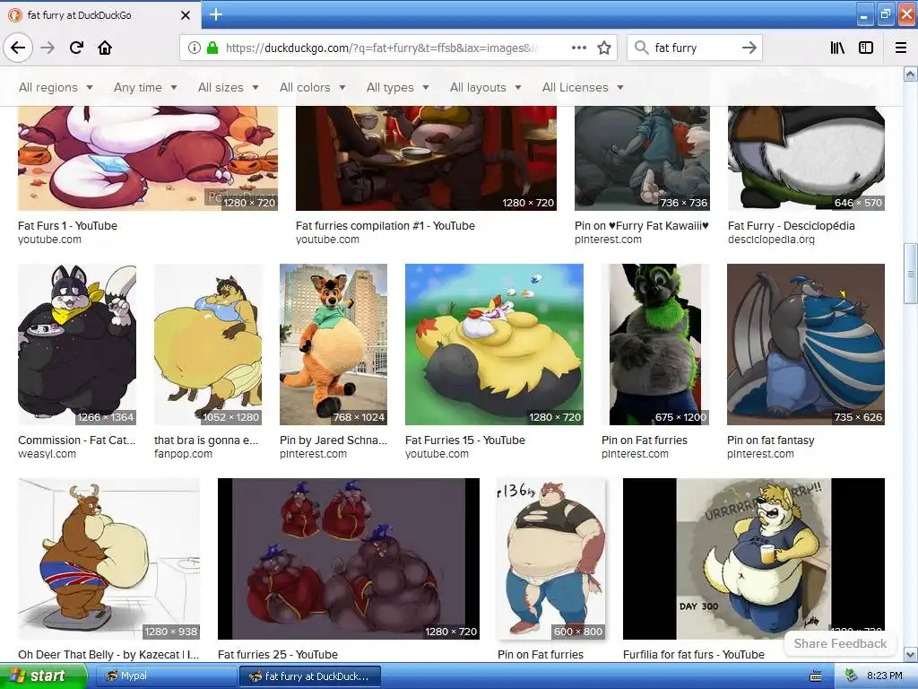
Task: Reload the current page
Action: (x=76, y=48)
